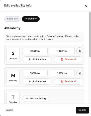This screenshot has width=91, height=116.
Task: Open Sunday's 9:00am start time selector
Action: coord(35,51)
